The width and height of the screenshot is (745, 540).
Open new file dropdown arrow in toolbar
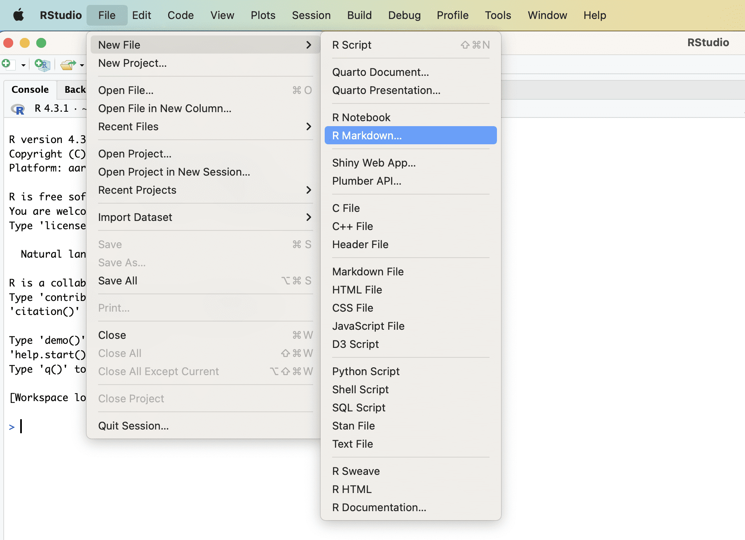[23, 65]
